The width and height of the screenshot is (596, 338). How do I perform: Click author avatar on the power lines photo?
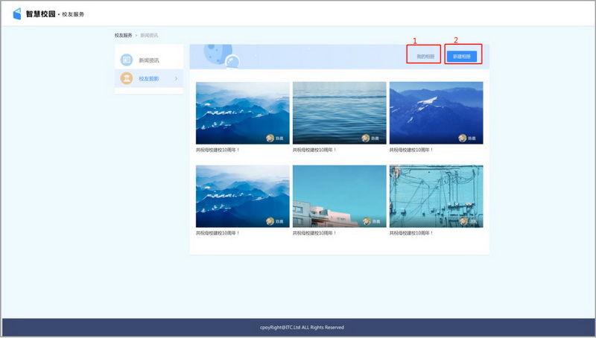(463, 221)
